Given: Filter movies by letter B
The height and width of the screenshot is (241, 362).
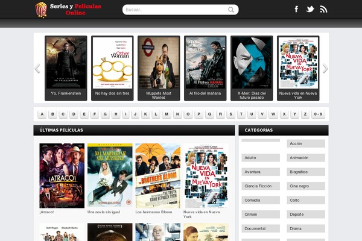Looking at the screenshot, I should [52, 114].
